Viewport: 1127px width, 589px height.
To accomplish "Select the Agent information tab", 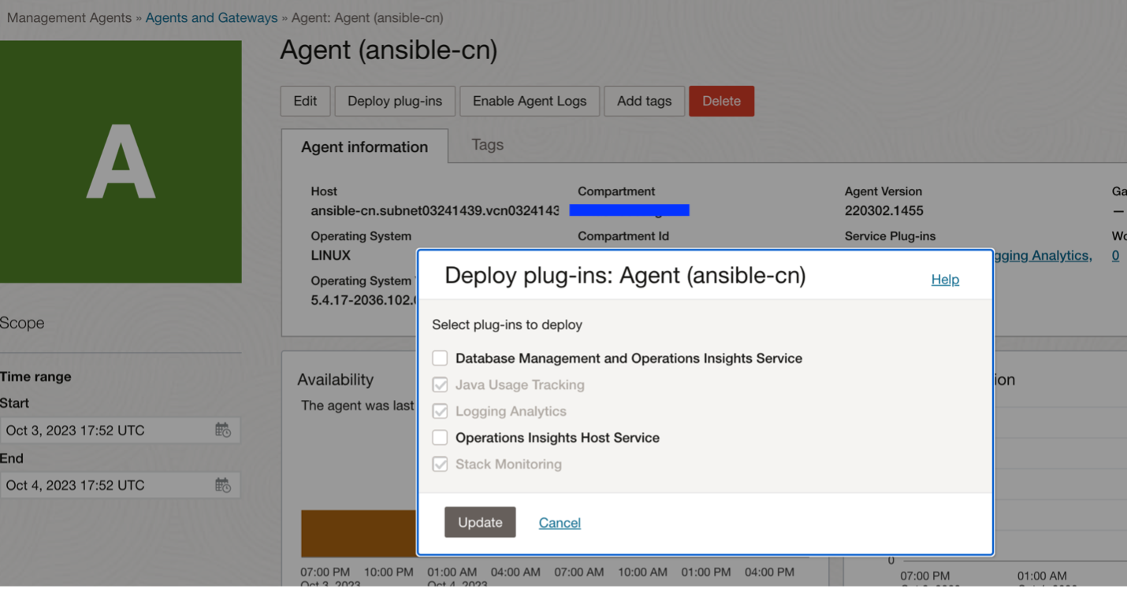I will click(x=364, y=147).
